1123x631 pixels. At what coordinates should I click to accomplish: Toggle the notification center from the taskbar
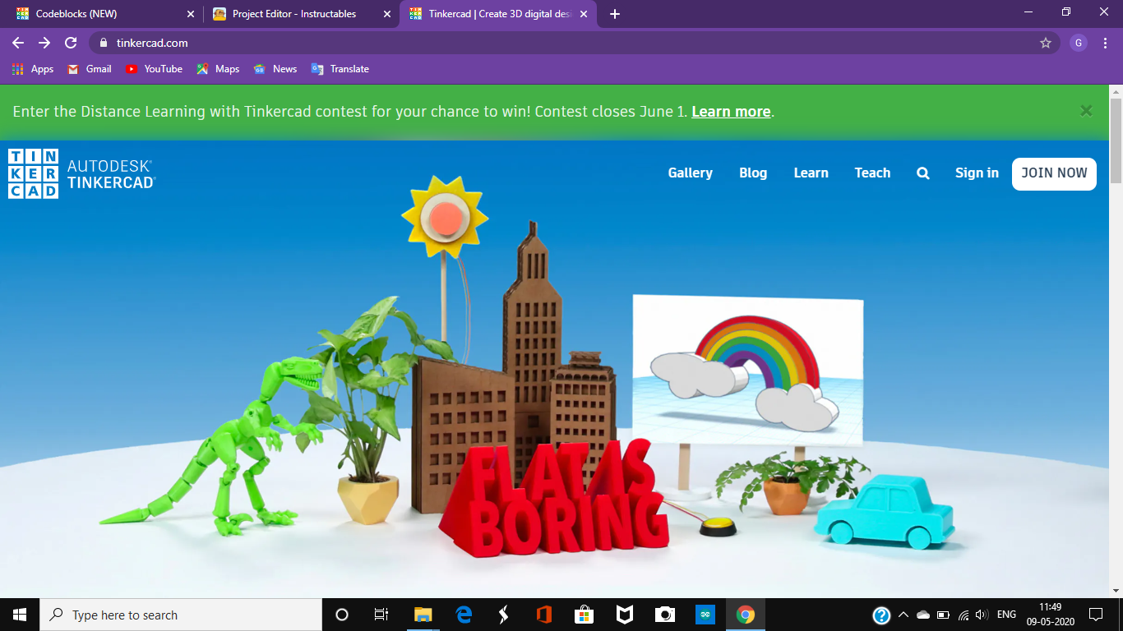pos(1095,614)
